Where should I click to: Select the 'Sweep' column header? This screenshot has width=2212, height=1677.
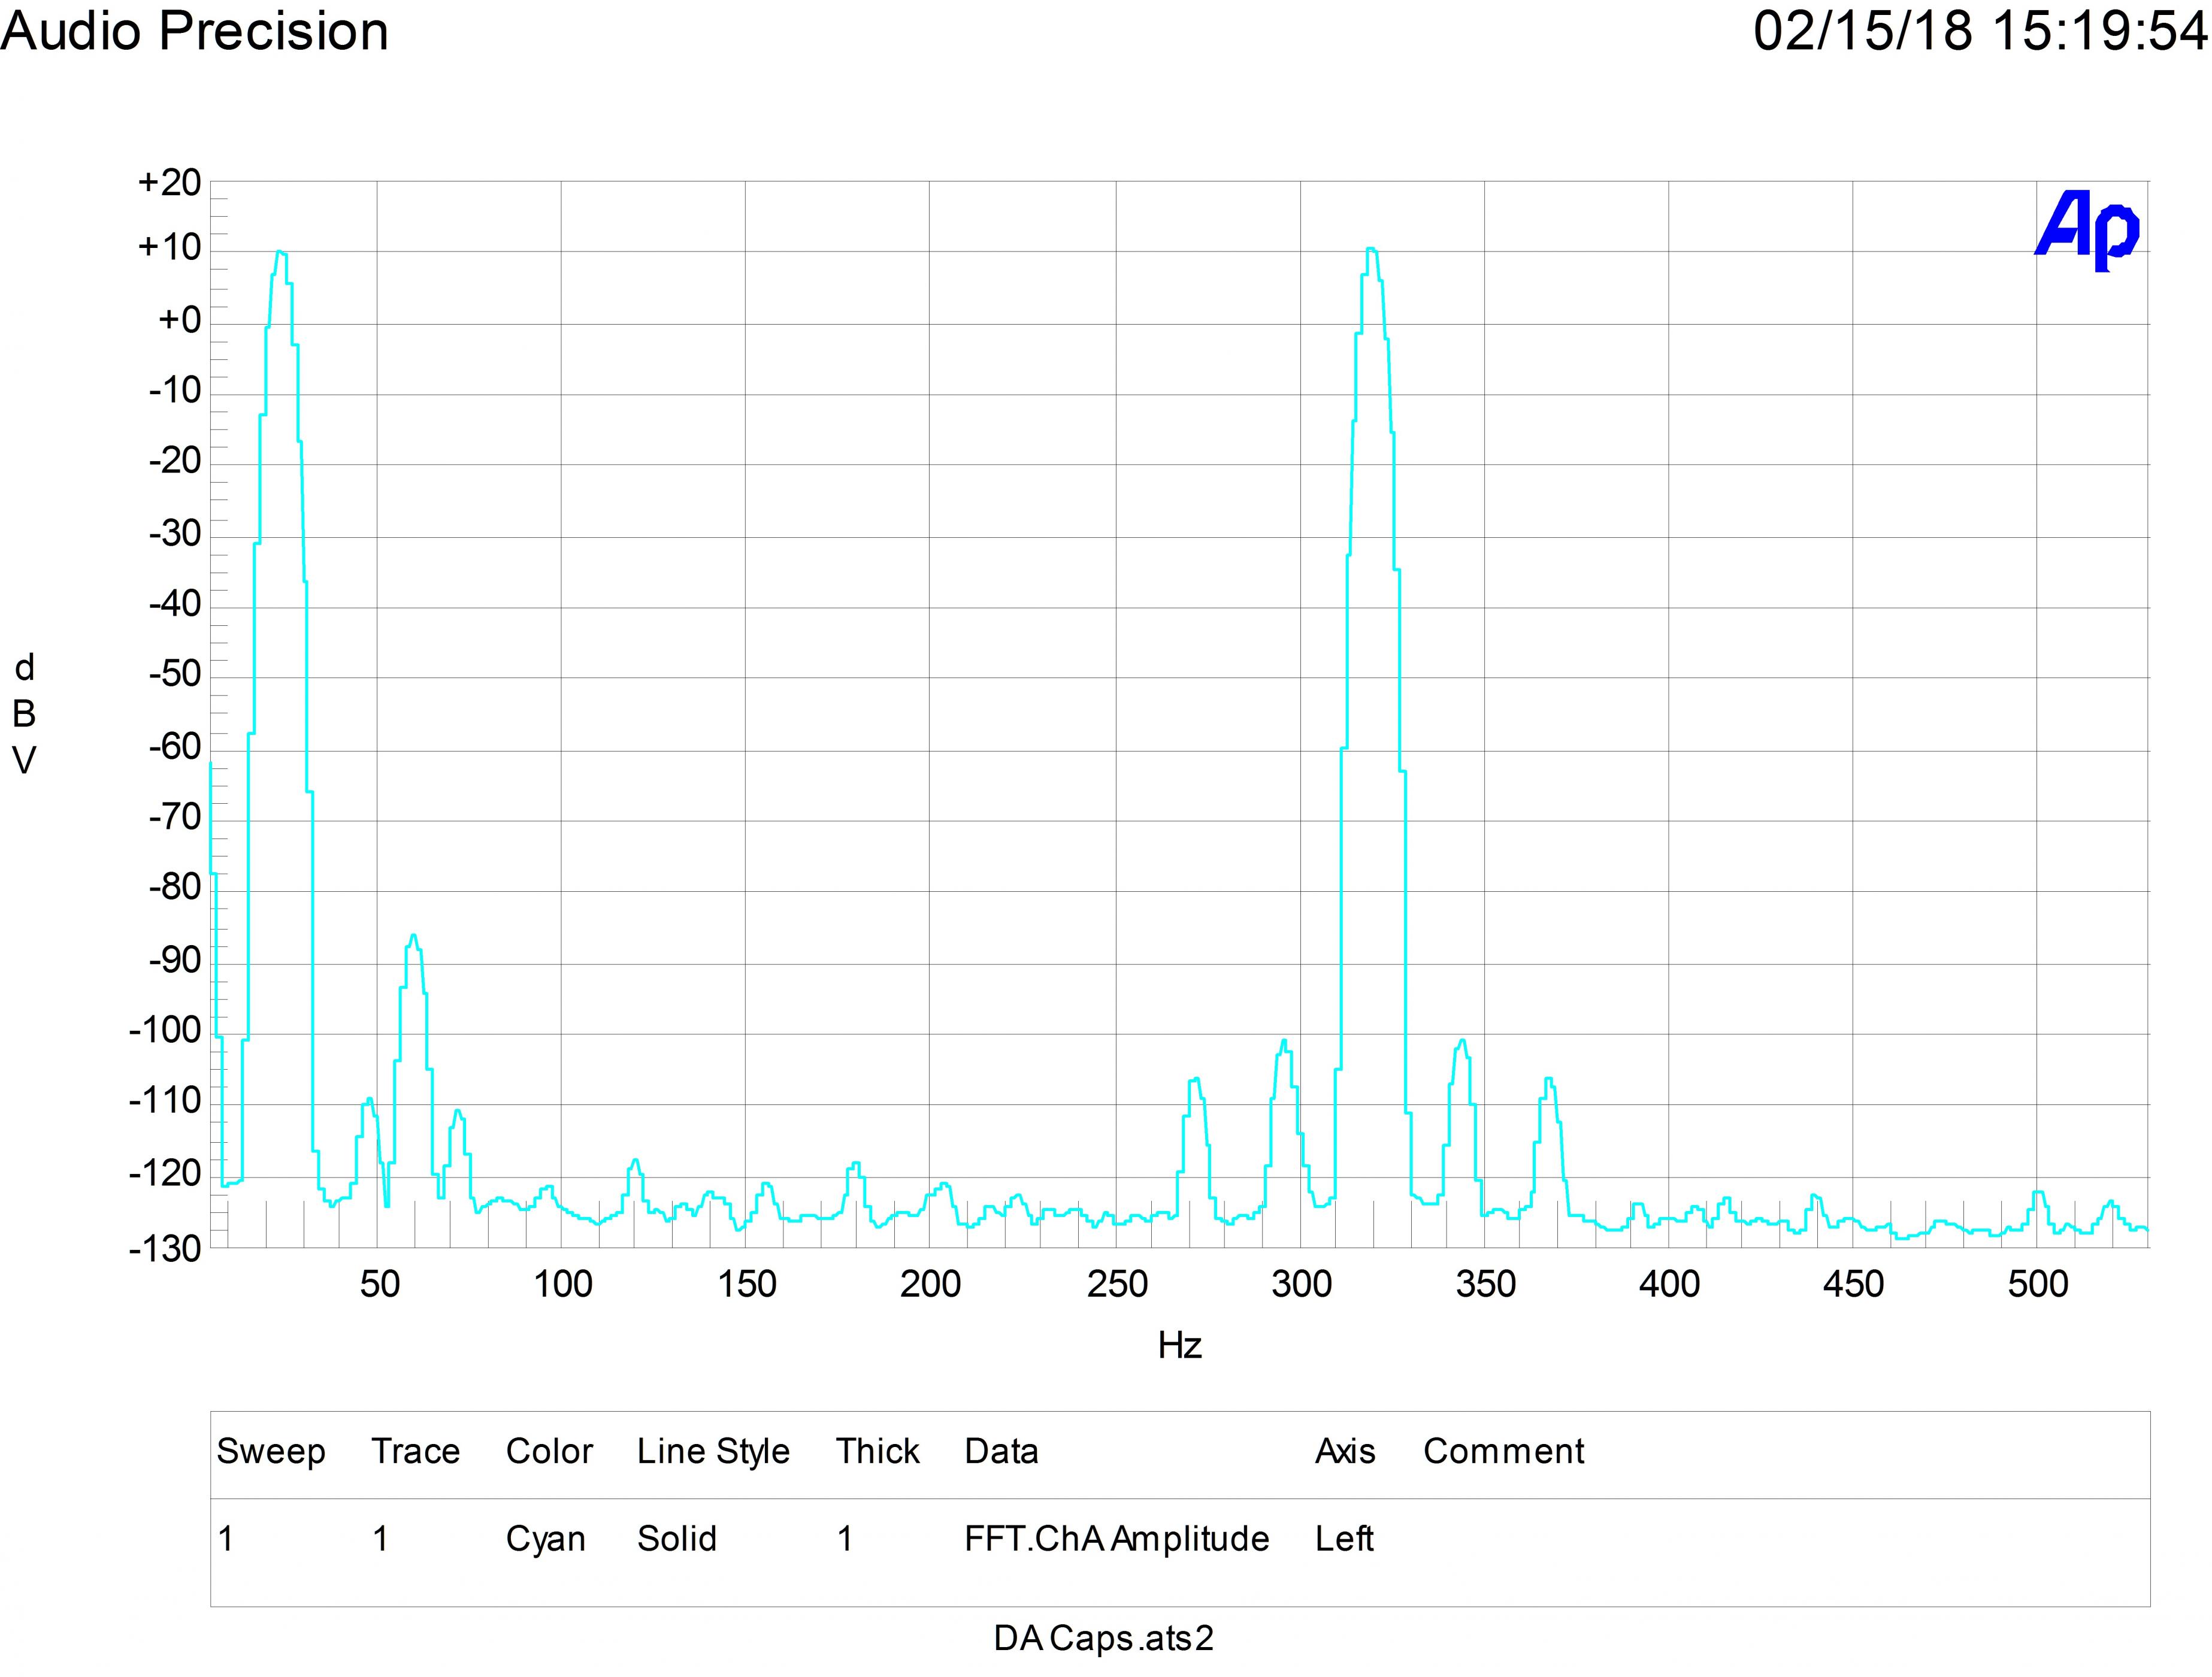pyautogui.click(x=271, y=1452)
